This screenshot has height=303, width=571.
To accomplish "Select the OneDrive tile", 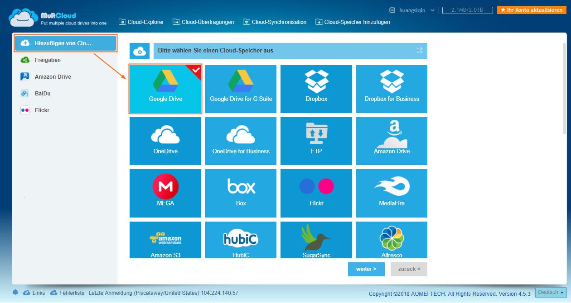I will point(165,141).
